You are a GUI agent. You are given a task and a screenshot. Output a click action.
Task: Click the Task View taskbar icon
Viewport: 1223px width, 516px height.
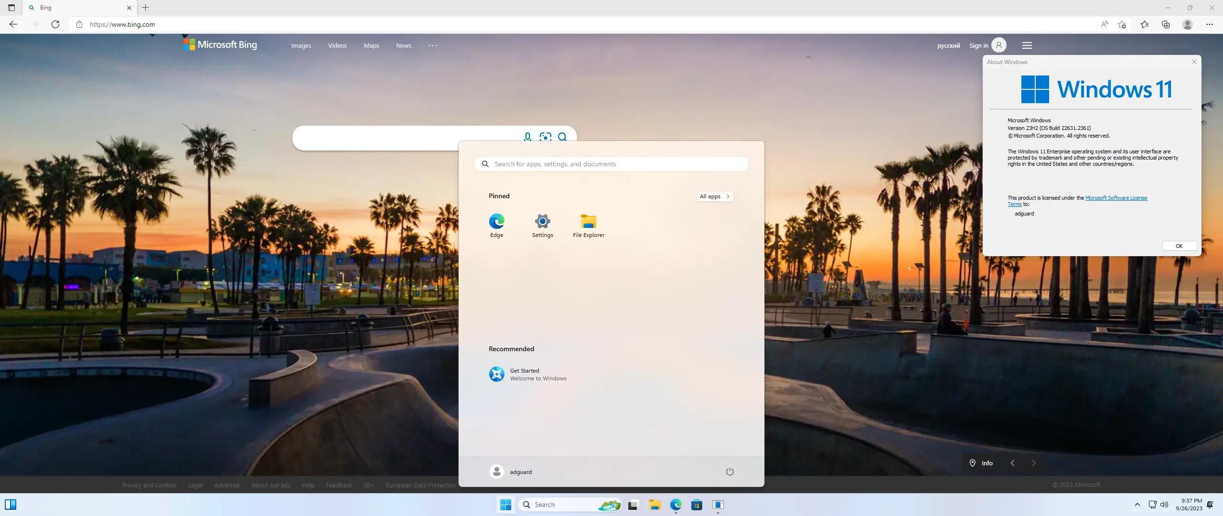633,505
